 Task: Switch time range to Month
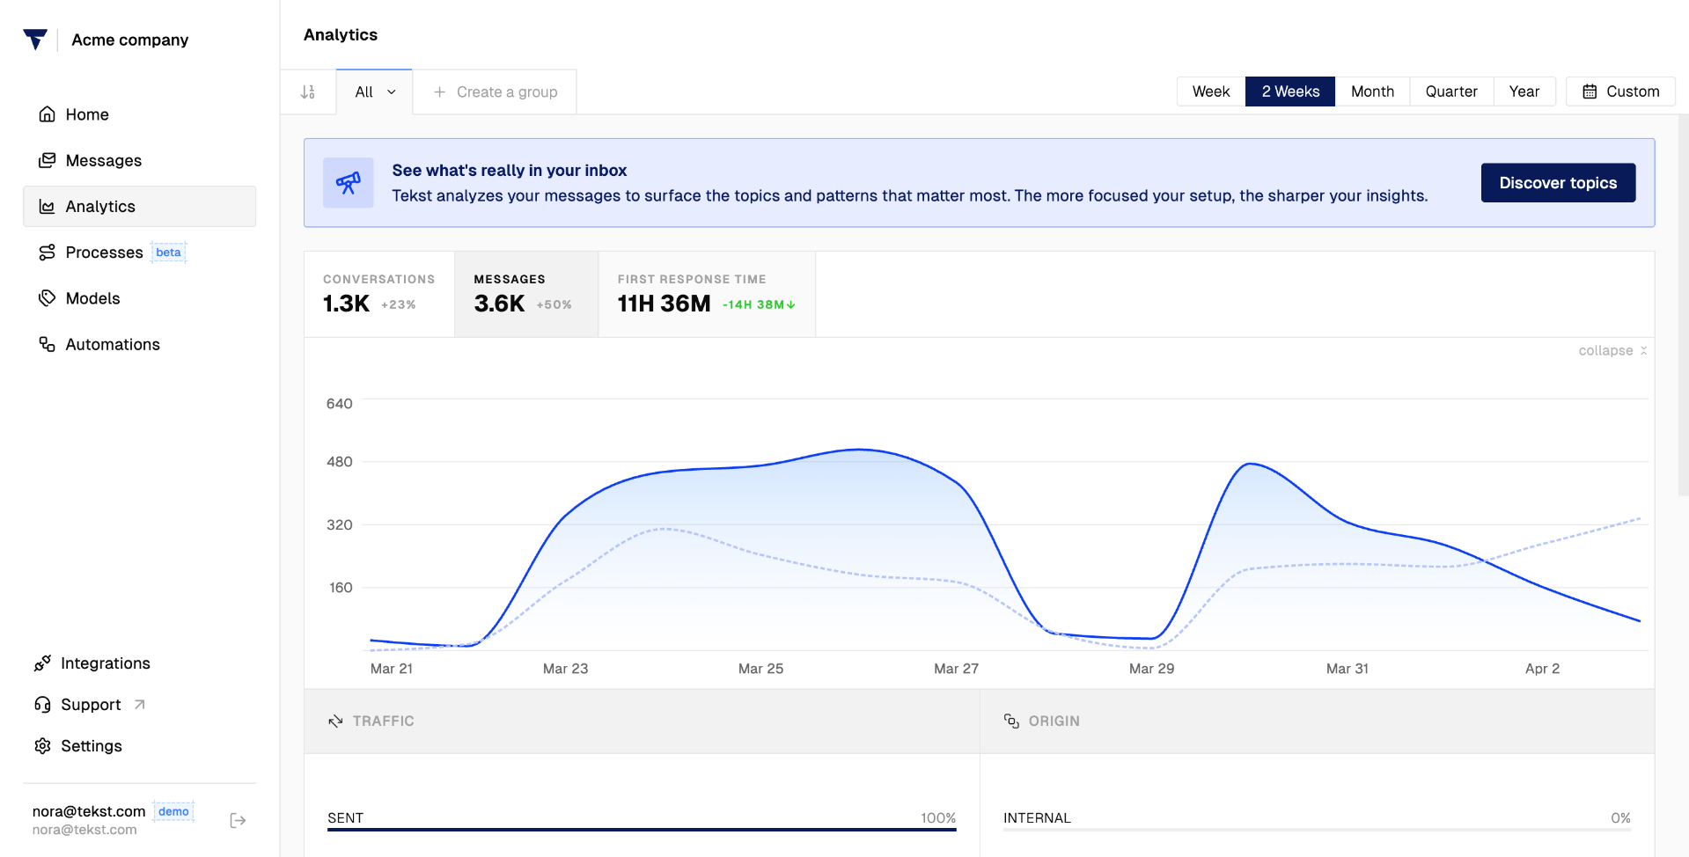(x=1372, y=92)
